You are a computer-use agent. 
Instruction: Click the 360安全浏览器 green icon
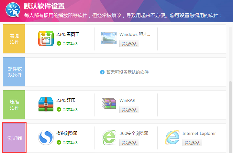pyautogui.click(x=109, y=137)
